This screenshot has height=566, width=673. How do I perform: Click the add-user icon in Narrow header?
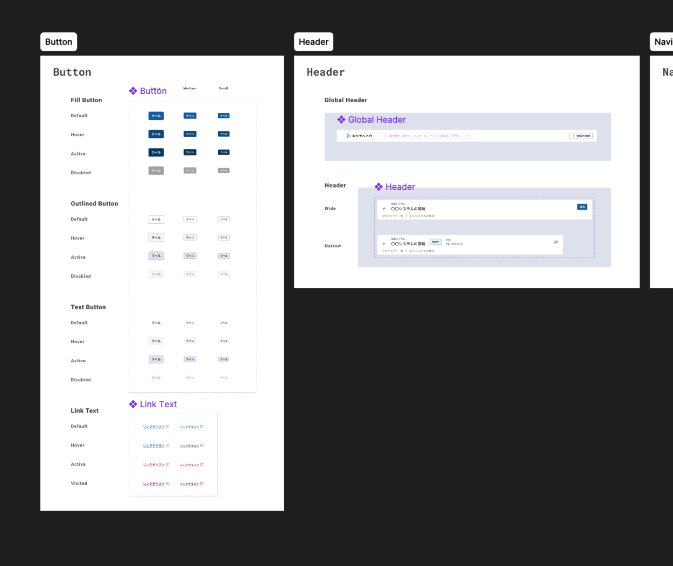pyautogui.click(x=556, y=242)
